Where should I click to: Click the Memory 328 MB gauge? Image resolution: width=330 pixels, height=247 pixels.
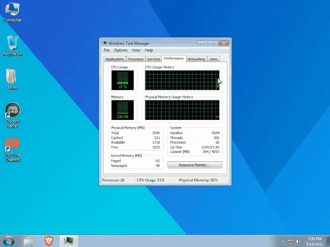pos(123,110)
